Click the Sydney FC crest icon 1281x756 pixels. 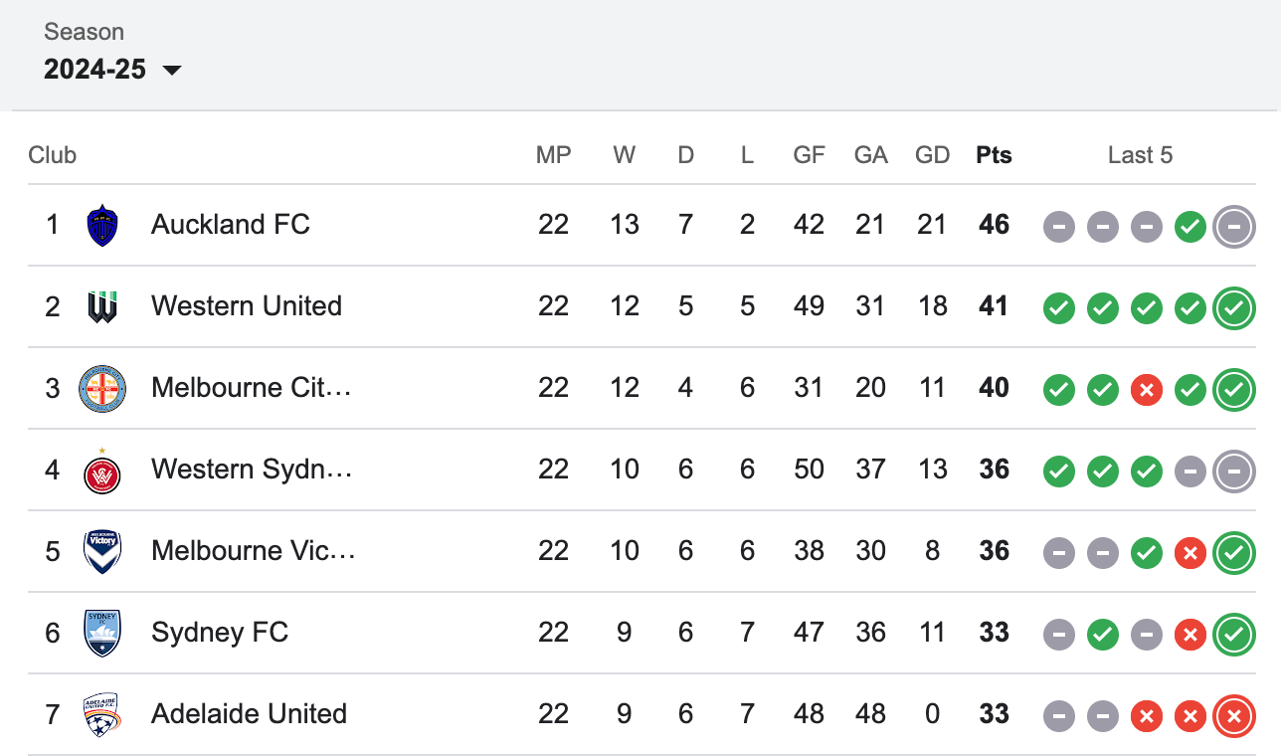pos(102,633)
